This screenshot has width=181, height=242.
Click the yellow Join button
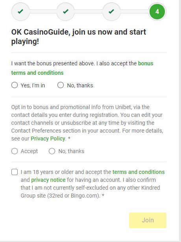point(148,220)
